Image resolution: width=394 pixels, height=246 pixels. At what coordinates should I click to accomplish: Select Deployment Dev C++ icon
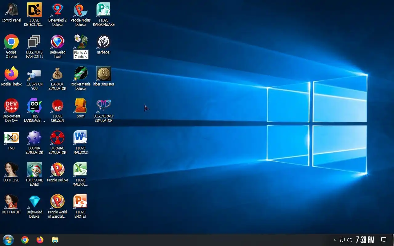11,106
